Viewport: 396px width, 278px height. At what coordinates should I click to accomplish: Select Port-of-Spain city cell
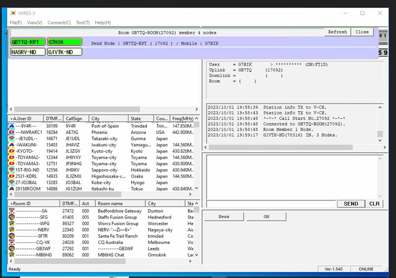[x=105, y=126]
